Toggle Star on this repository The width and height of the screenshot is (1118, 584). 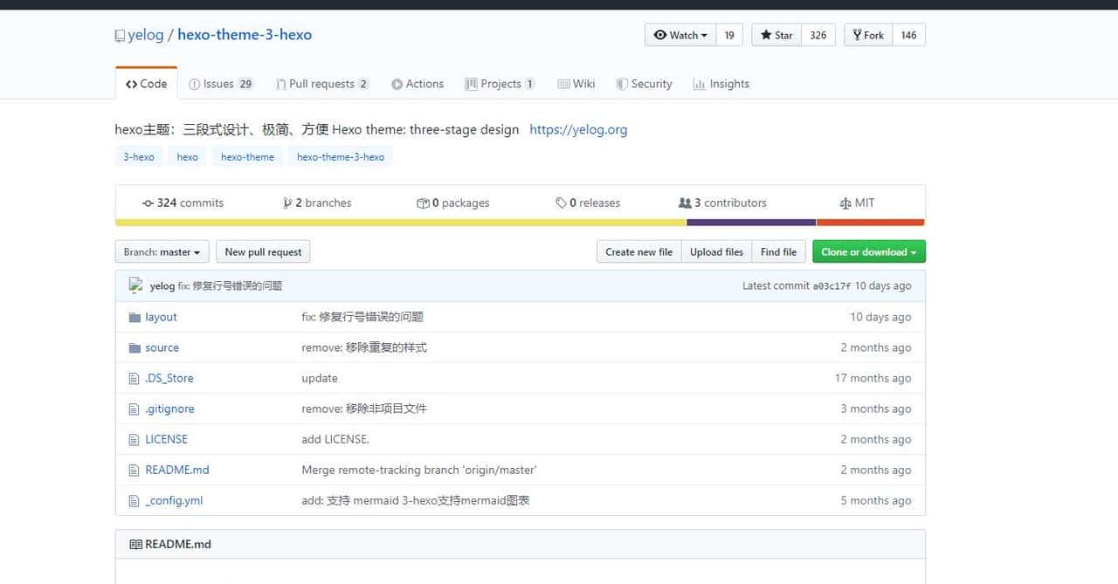pos(774,35)
